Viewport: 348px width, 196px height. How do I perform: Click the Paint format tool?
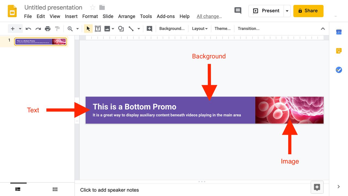pos(57,28)
